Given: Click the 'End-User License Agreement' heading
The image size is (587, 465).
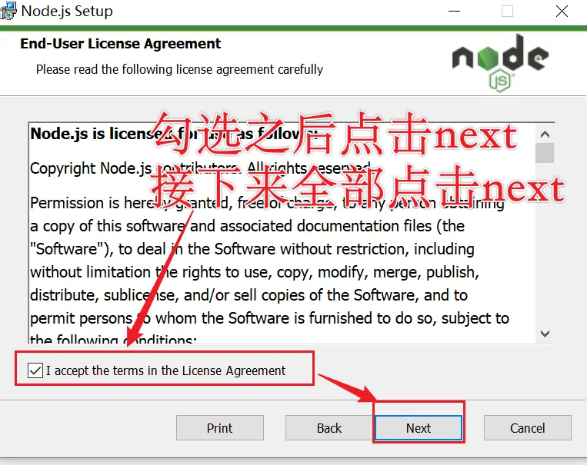Looking at the screenshot, I should (x=121, y=44).
